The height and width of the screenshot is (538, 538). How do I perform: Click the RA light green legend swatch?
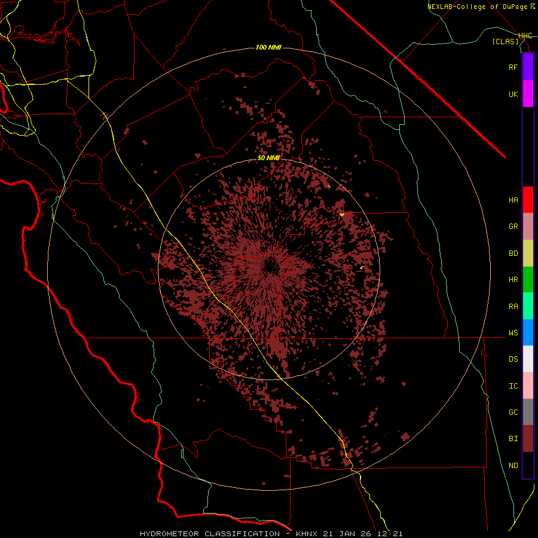pyautogui.click(x=528, y=306)
